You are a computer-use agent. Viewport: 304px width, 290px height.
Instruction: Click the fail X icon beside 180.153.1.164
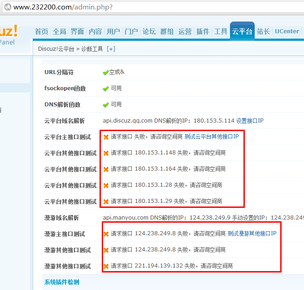click(x=106, y=169)
